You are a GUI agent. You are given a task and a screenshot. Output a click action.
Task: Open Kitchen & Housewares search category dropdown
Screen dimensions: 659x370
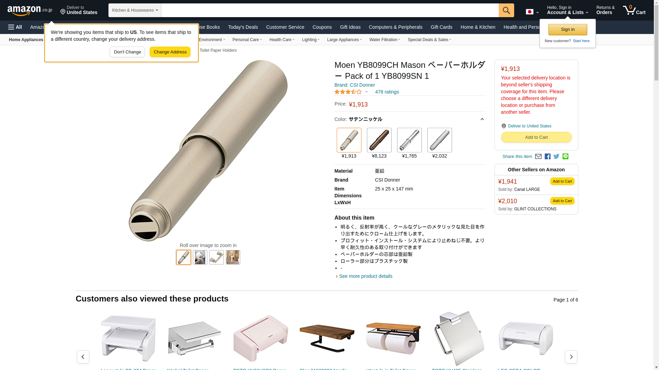pos(135,10)
